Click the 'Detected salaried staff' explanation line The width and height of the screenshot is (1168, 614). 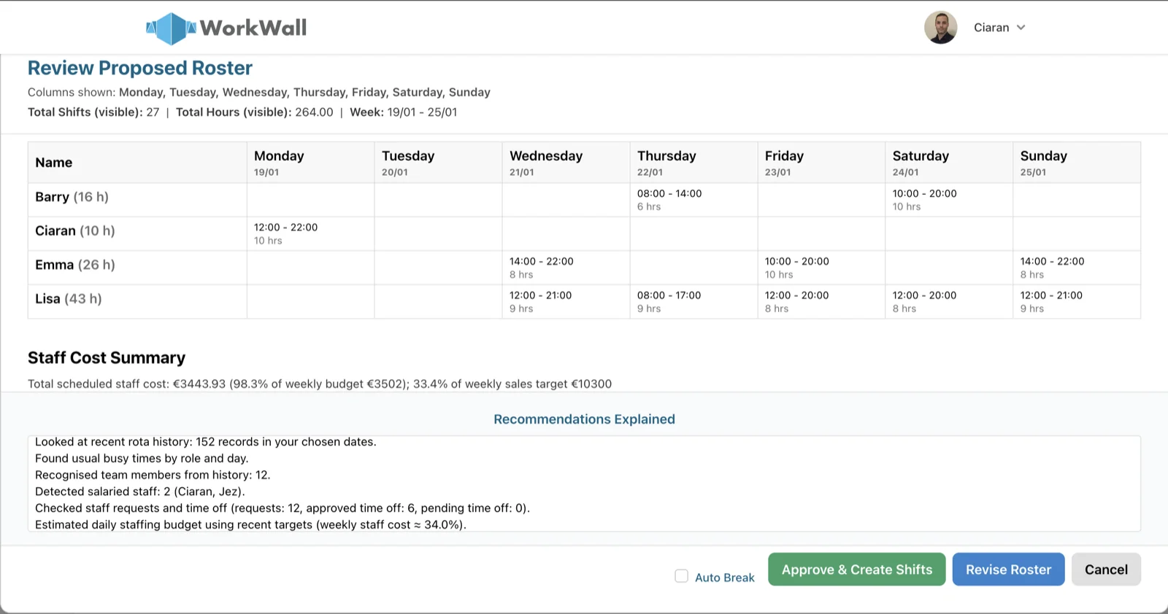click(140, 491)
